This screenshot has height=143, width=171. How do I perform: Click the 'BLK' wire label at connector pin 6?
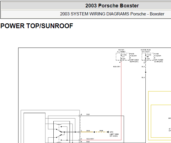(88, 142)
